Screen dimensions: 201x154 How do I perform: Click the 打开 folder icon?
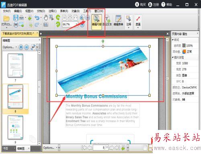click(x=6, y=18)
